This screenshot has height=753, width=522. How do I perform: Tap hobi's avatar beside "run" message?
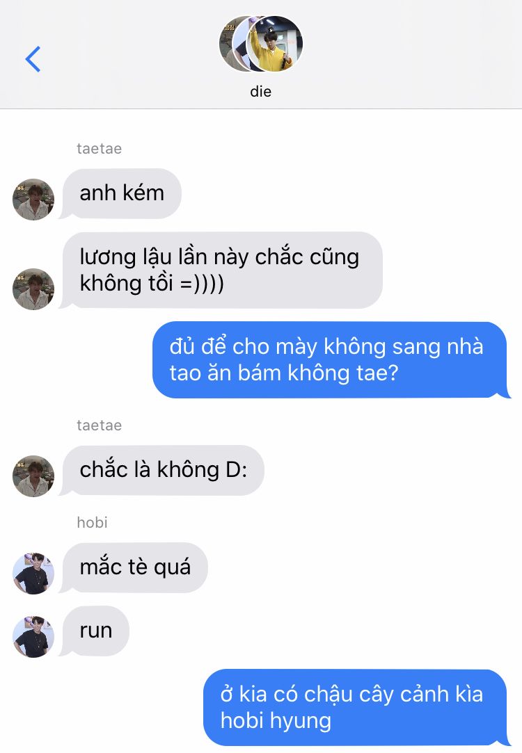pyautogui.click(x=33, y=637)
